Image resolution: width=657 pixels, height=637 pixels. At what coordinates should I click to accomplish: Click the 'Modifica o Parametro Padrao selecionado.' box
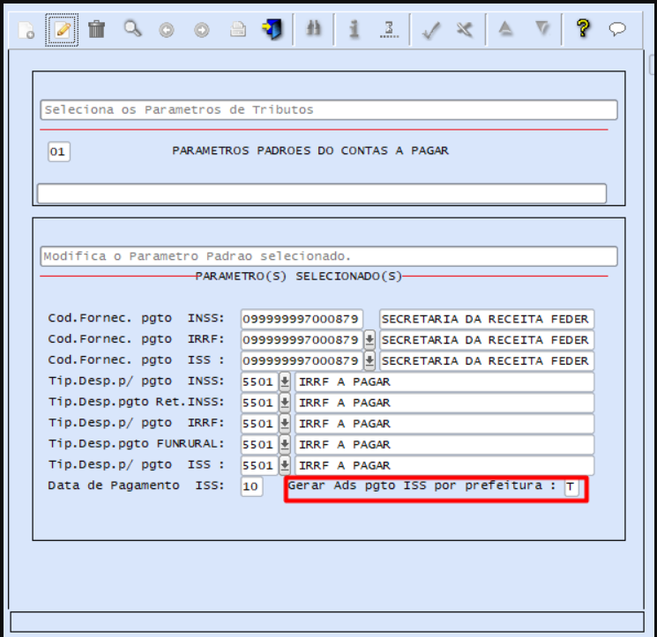click(x=328, y=256)
